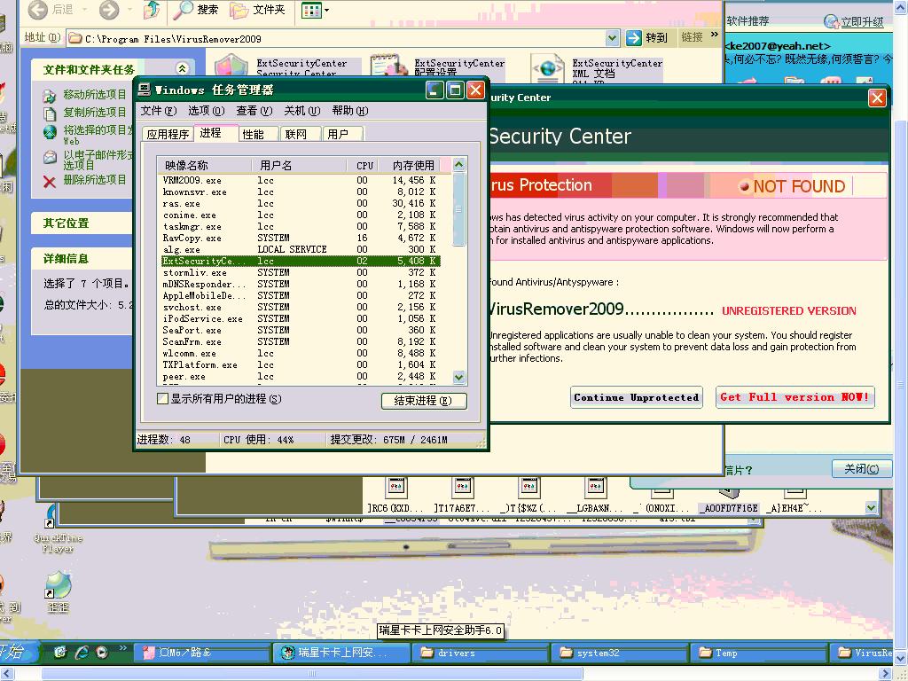
Task: Sort processes by Image Name (映像名称) column
Action: click(x=205, y=165)
